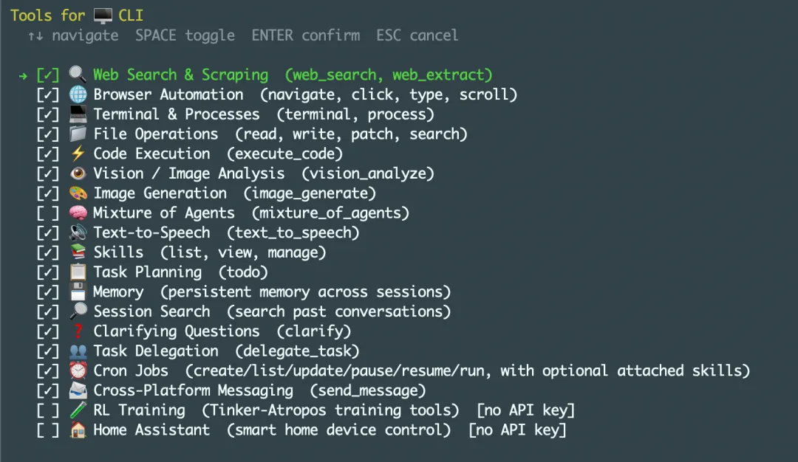Toggle the Text-to-Speech checkbox off
This screenshot has height=462, width=798.
click(48, 232)
